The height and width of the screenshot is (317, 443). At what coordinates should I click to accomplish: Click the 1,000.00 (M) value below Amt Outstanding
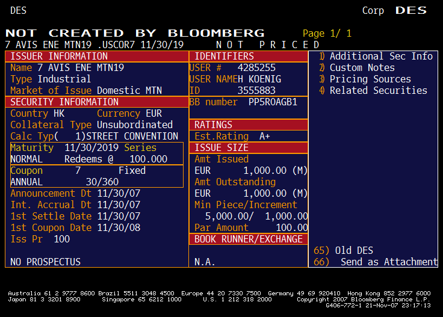pyautogui.click(x=276, y=193)
